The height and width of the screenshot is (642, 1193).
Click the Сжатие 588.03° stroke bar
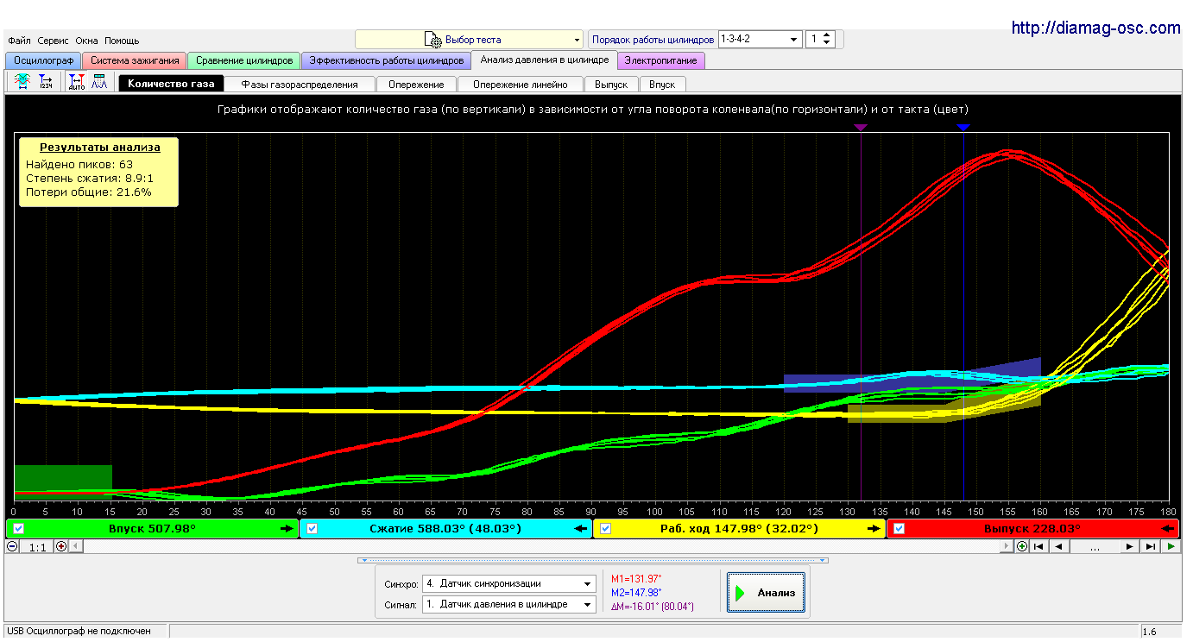[x=446, y=529]
